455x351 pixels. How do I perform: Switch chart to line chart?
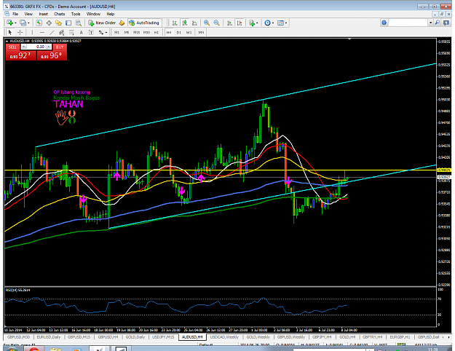(x=194, y=23)
